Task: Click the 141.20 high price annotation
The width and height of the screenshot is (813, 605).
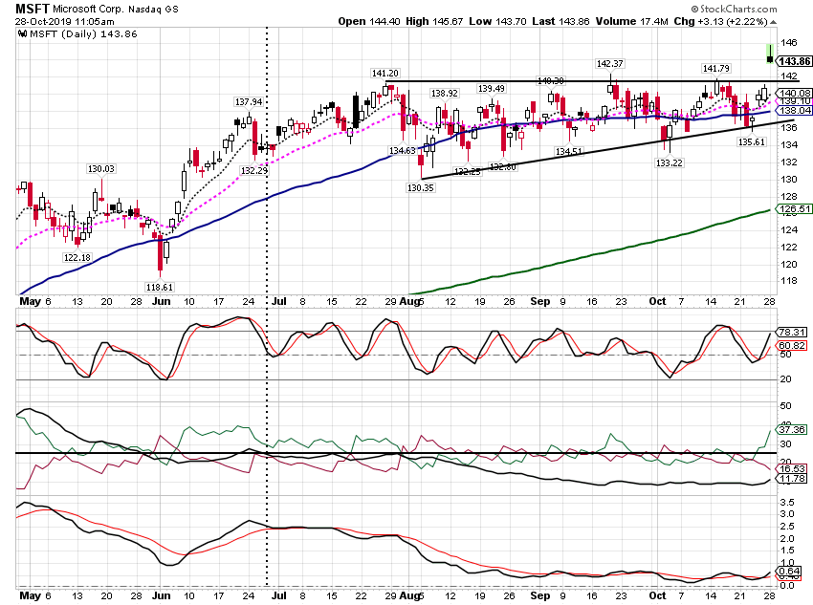Action: click(385, 74)
